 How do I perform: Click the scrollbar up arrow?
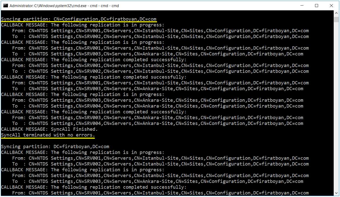coord(336,13)
